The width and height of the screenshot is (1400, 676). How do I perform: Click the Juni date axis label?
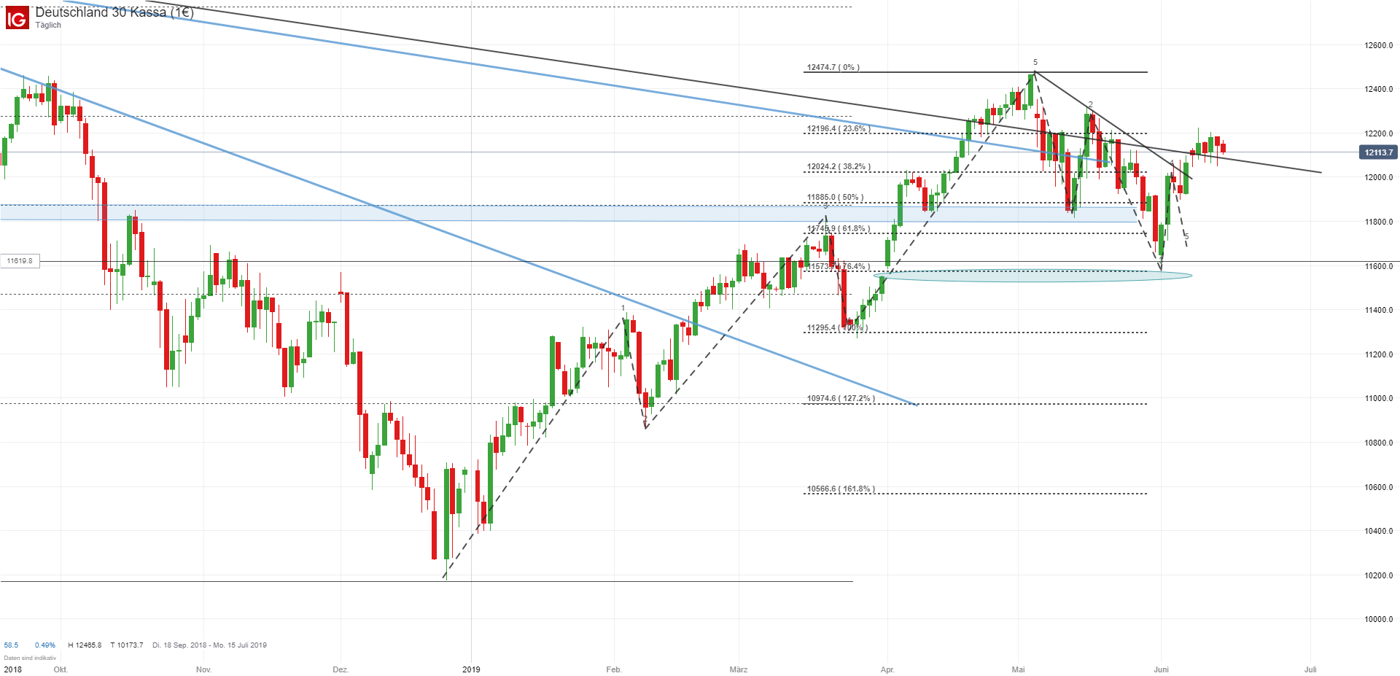point(1161,669)
